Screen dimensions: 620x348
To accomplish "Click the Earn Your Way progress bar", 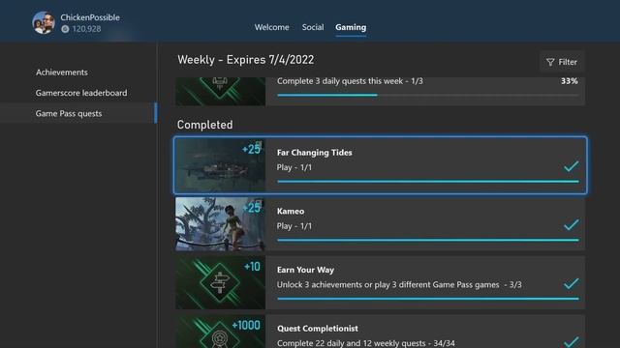I will [428, 299].
